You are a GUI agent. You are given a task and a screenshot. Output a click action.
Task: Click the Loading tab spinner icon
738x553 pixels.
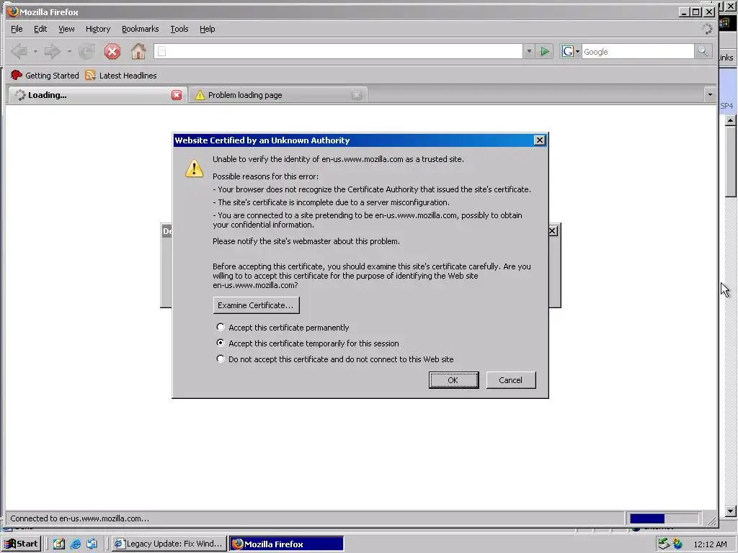coord(20,95)
